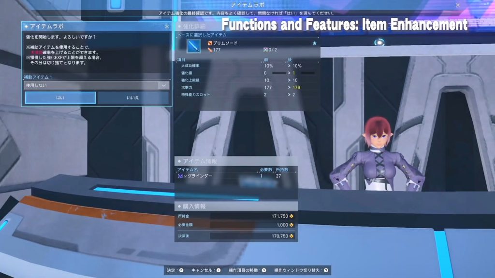Click the 強化値 row label
Screen dimensions: 495x278
pos(187,73)
